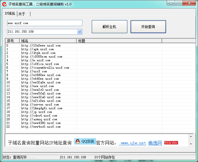Image resolution: width=198 pixels, height=162 pixels.
Task: Click the scroll up arrow in bottom panel
Action: click(x=191, y=136)
